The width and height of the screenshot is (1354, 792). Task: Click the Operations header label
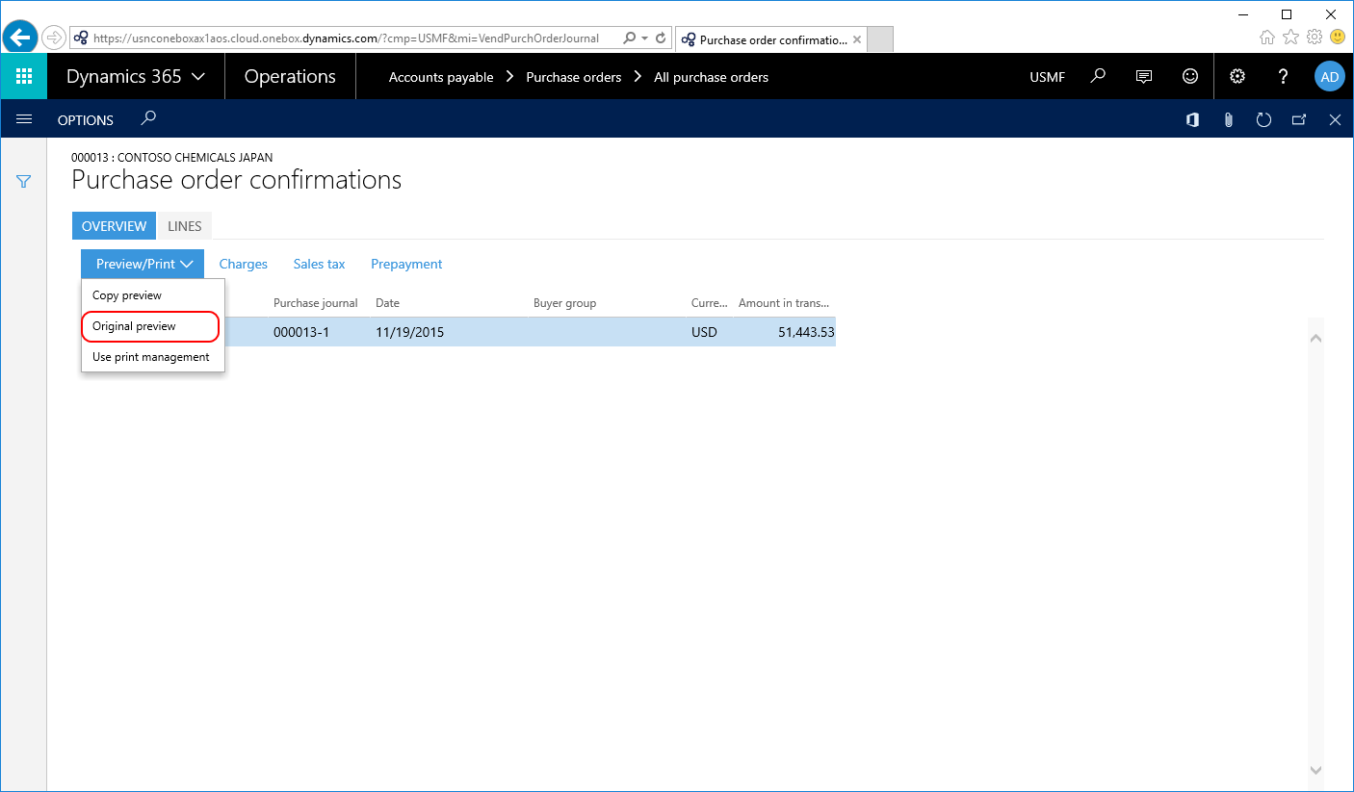[290, 76]
